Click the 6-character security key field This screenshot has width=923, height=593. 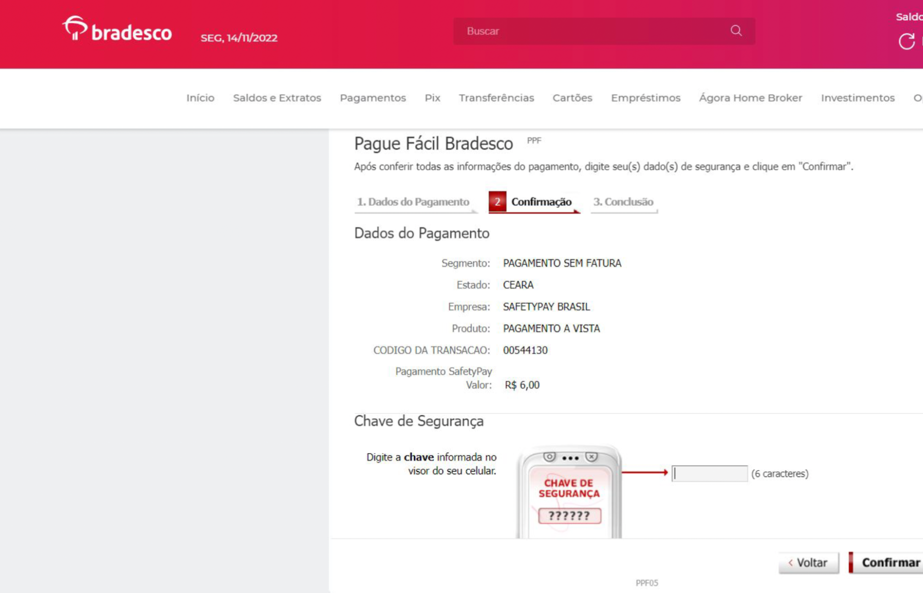point(709,473)
